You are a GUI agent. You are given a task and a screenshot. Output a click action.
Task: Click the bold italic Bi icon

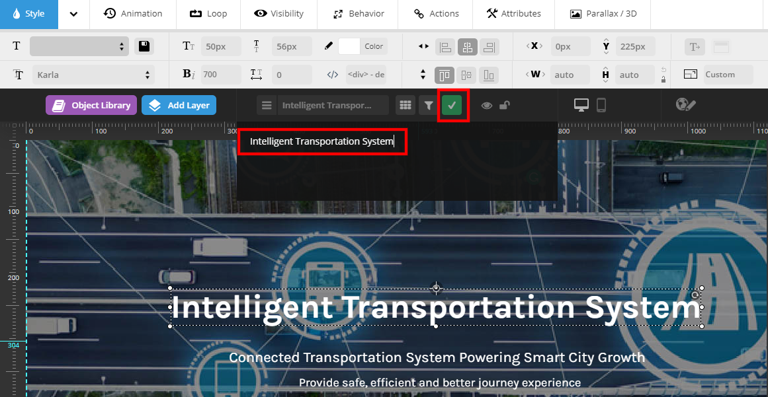pyautogui.click(x=189, y=75)
